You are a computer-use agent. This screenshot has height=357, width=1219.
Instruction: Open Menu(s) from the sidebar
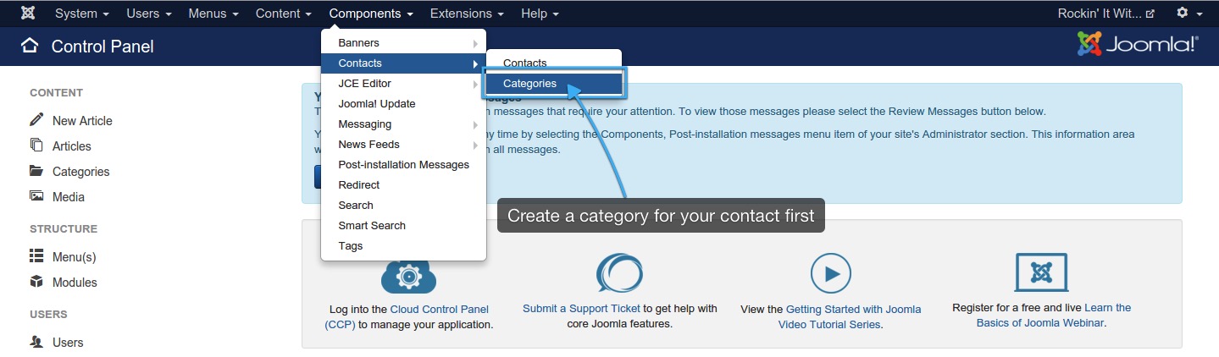pyautogui.click(x=75, y=257)
